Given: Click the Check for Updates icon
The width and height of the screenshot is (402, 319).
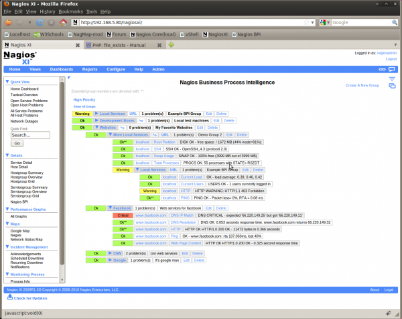Looking at the screenshot, I should coord(9,298).
